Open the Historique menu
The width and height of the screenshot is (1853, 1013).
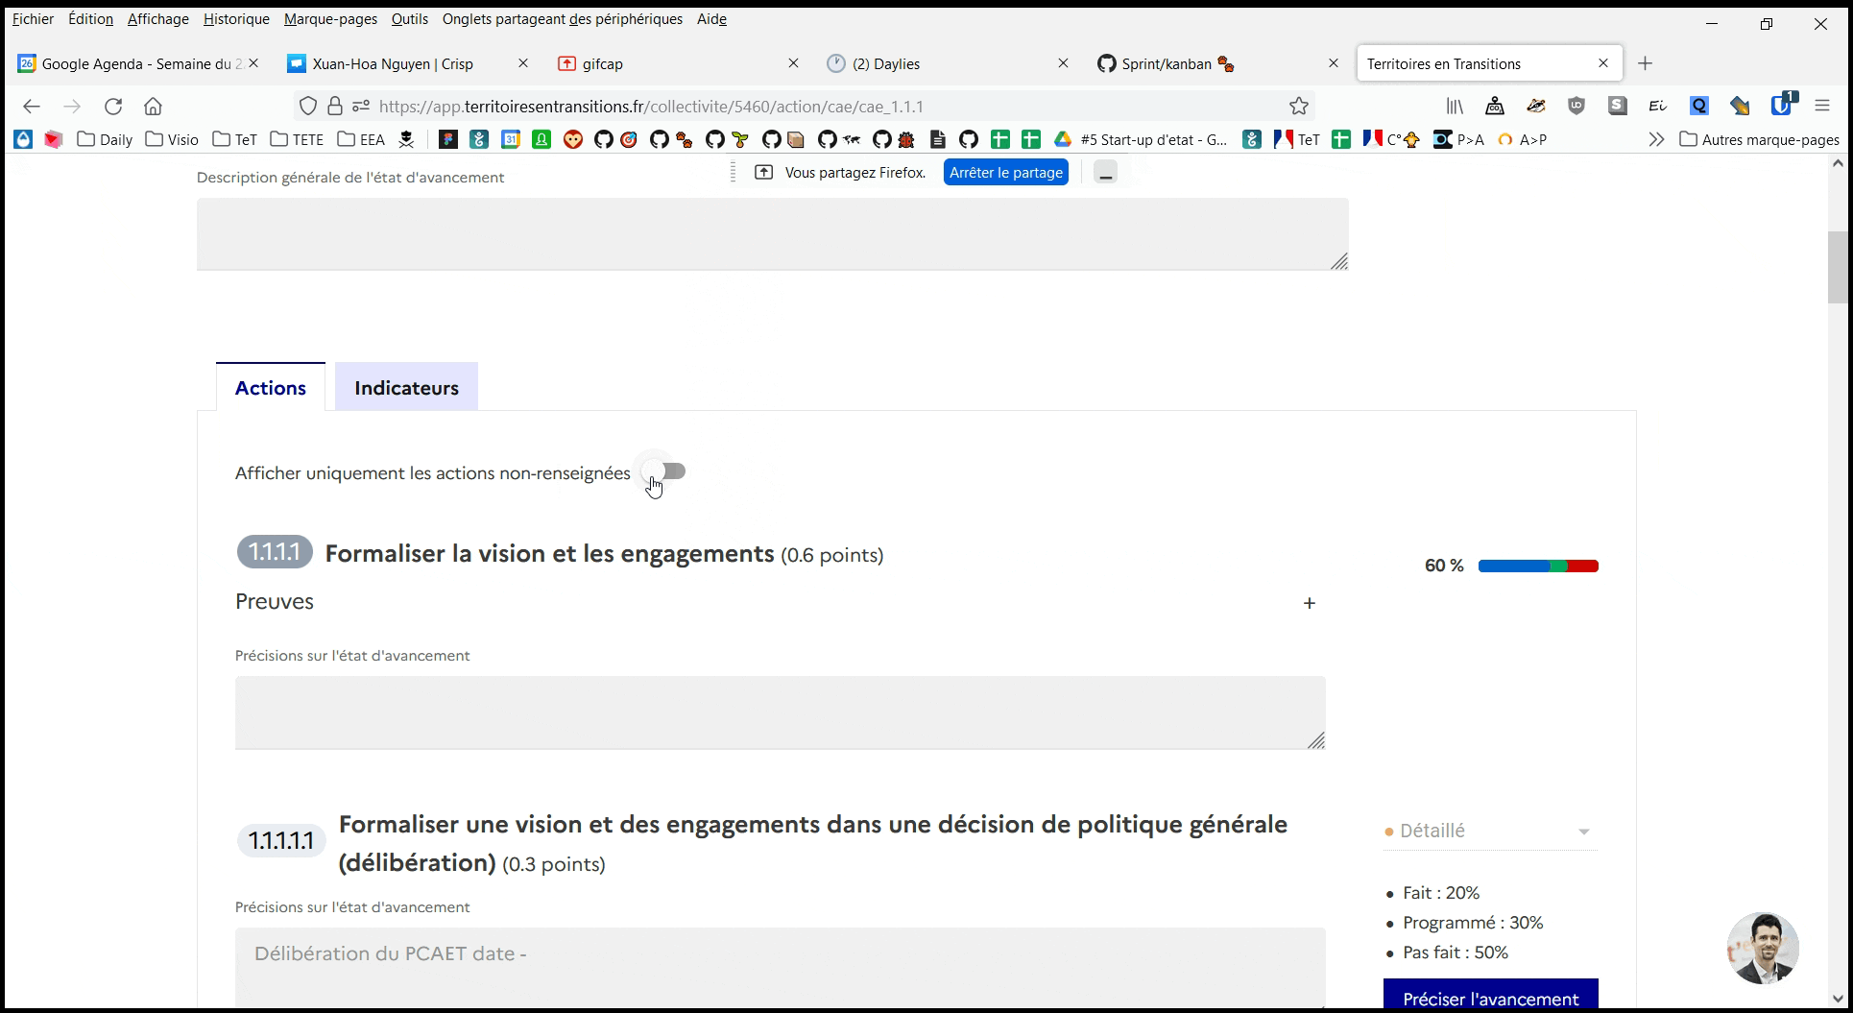coord(235,18)
